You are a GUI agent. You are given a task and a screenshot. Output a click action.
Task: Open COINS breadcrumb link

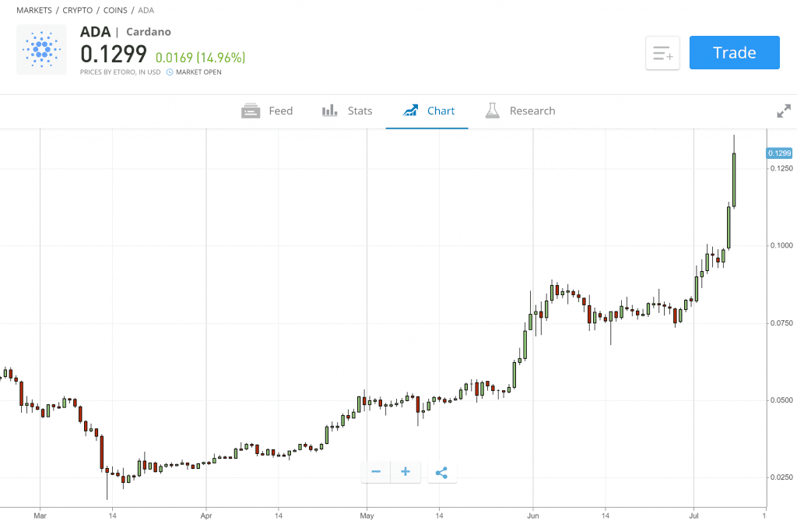click(x=115, y=11)
